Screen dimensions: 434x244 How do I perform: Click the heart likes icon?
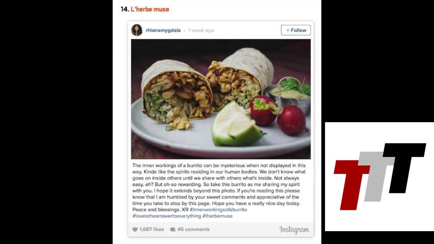point(135,229)
